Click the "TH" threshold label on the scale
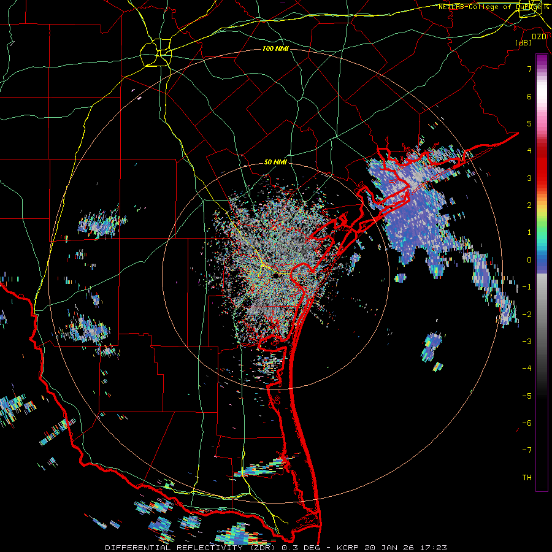 [527, 478]
